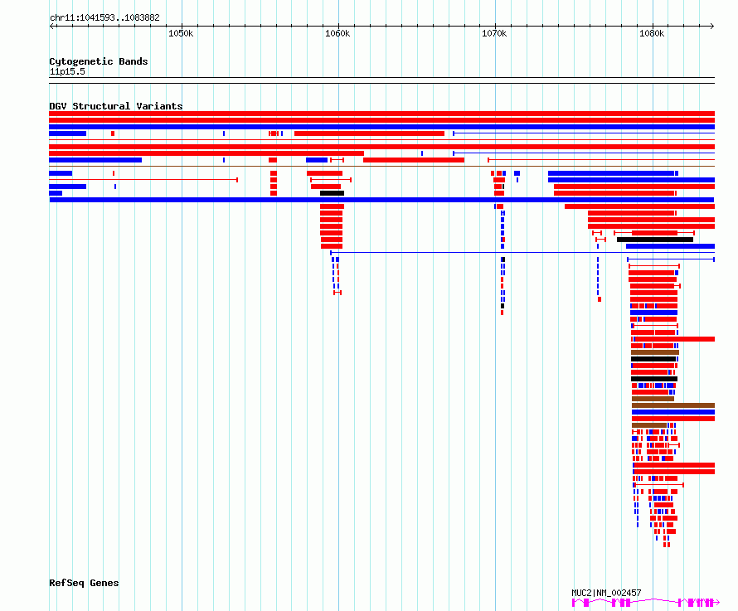Click the 1050k ruler label

coord(181,33)
